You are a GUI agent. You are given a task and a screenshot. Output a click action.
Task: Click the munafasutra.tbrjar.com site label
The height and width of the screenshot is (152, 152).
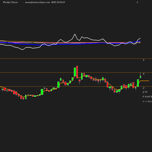pyautogui.click(x=37, y=2)
